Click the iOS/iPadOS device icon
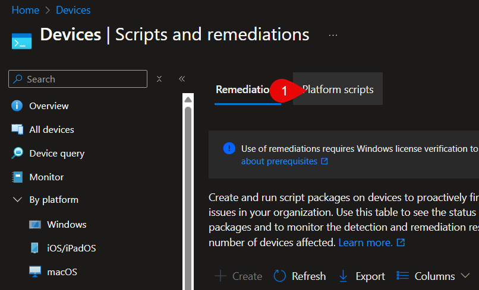 (35, 248)
